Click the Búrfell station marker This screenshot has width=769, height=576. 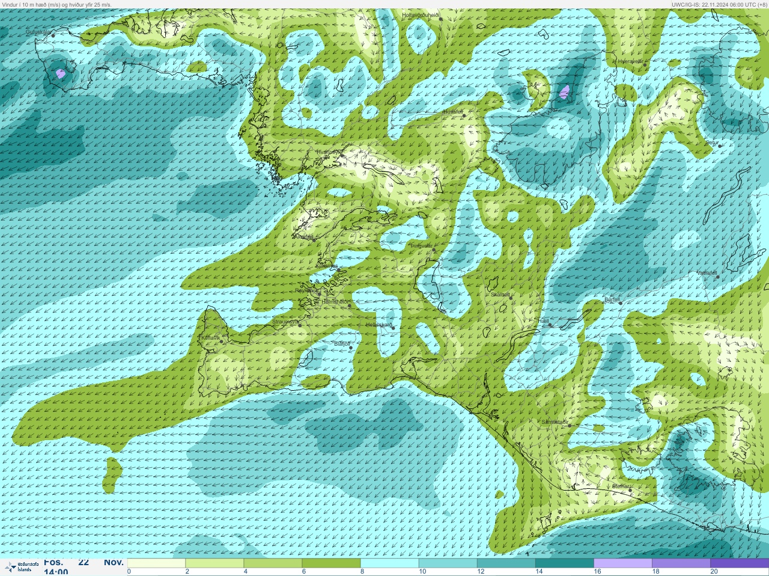pos(621,302)
